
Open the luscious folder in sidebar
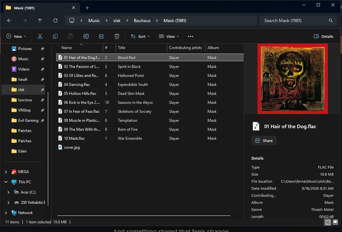25,100
